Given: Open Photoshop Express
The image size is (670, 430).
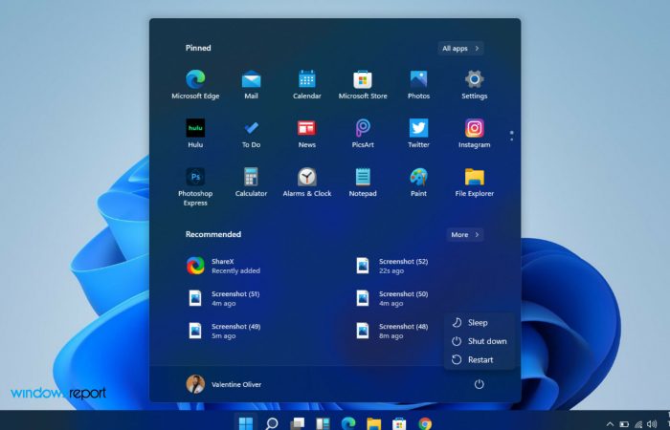Looking at the screenshot, I should [x=195, y=187].
